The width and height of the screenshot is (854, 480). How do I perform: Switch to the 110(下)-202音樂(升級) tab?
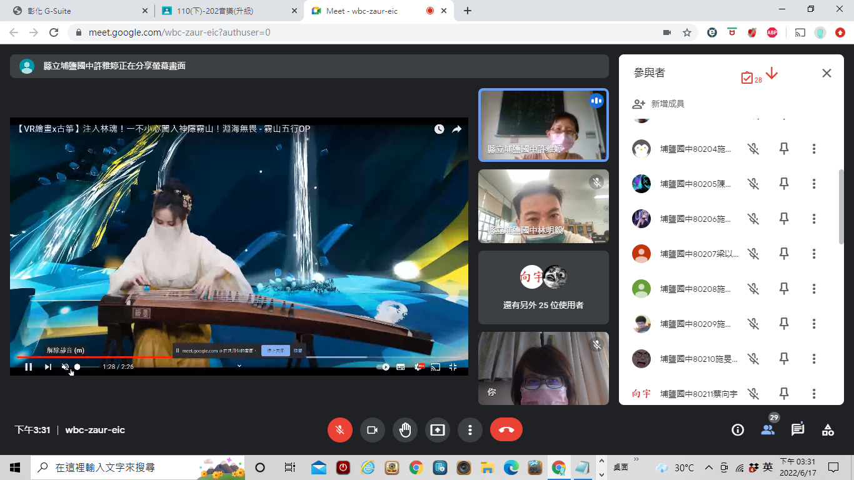[x=228, y=11]
